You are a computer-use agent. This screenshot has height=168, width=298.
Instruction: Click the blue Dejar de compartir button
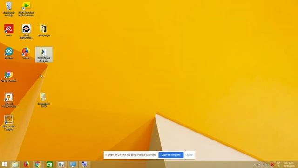point(171,155)
